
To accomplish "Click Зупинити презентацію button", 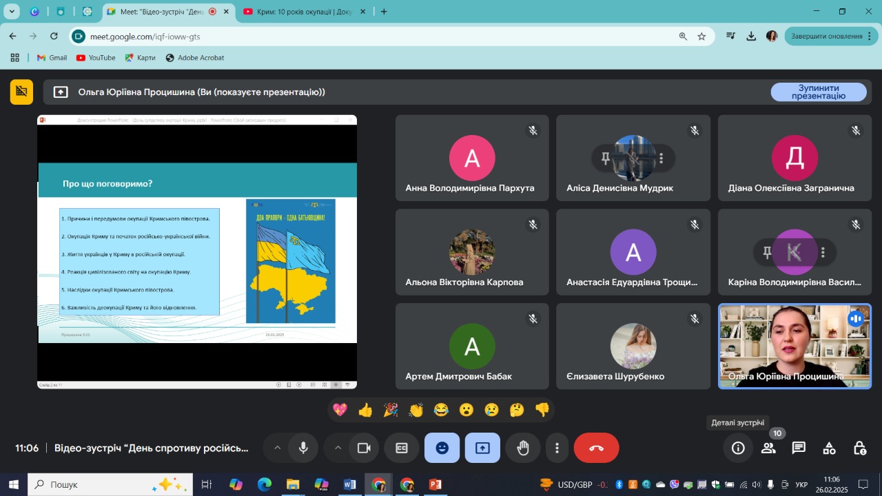I will 818,92.
